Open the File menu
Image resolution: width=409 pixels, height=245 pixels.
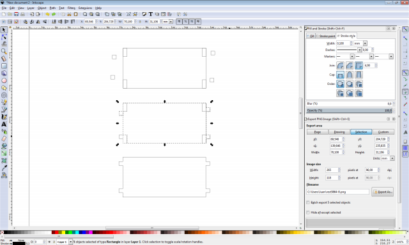coord(4,8)
